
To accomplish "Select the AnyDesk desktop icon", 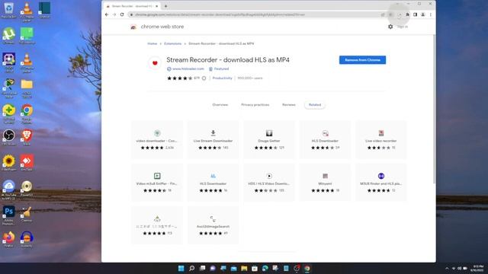I will 27,163.
